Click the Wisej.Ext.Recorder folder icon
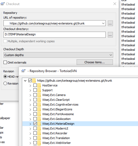138x146 pixels. (39, 133)
